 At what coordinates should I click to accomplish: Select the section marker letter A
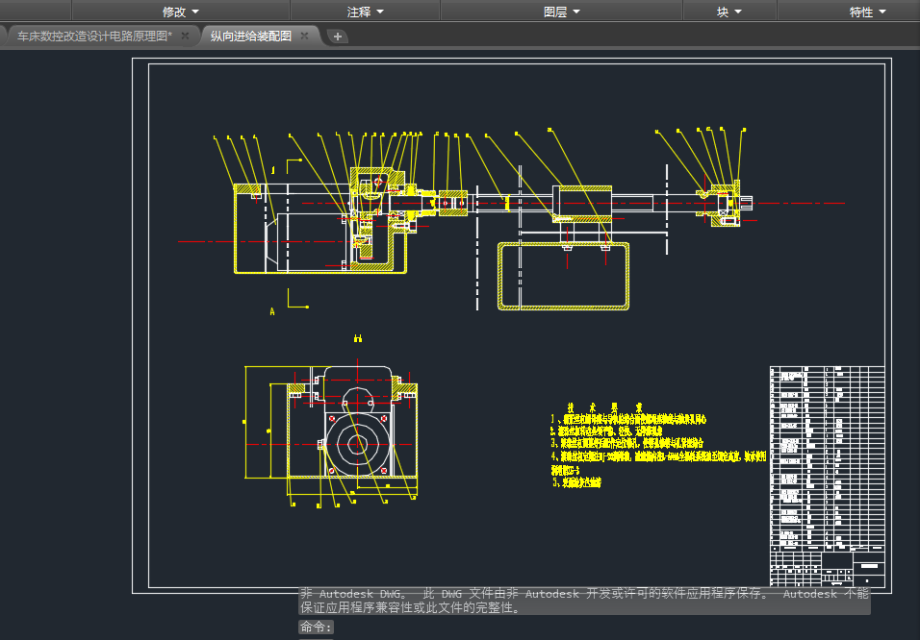click(272, 311)
